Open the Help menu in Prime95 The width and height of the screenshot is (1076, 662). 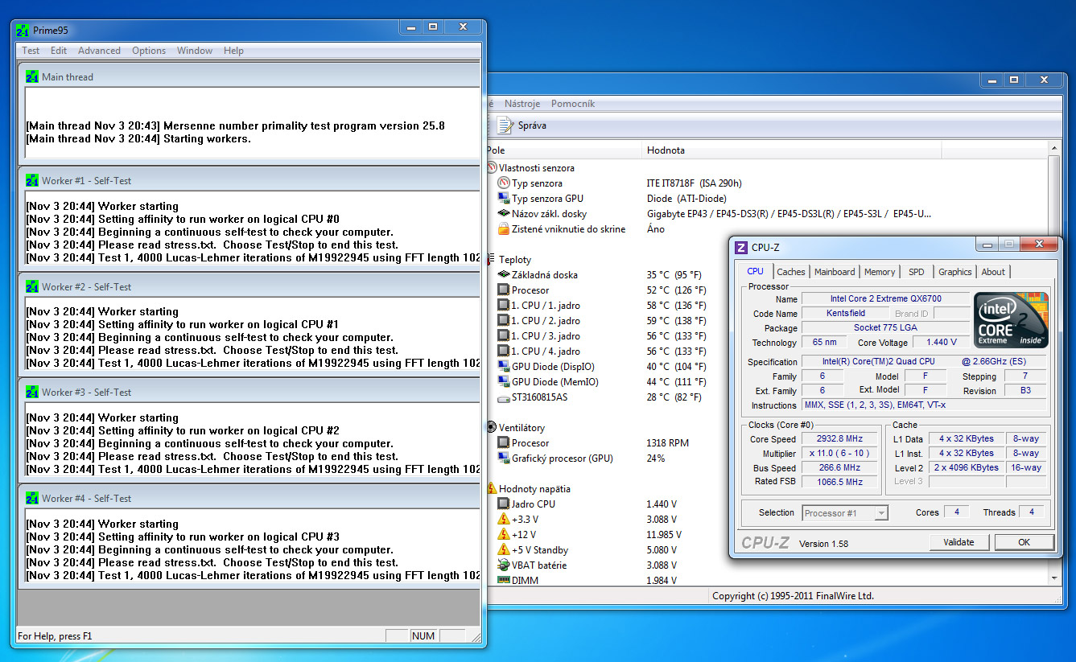click(x=233, y=51)
